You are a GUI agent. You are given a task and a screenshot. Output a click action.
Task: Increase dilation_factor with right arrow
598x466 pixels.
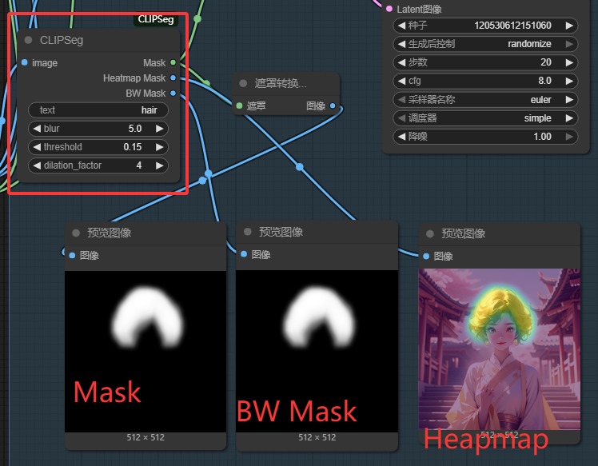(160, 165)
